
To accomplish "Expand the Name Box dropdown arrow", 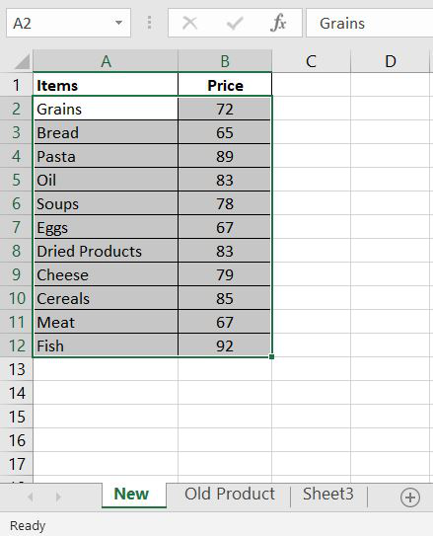I will pyautogui.click(x=118, y=23).
